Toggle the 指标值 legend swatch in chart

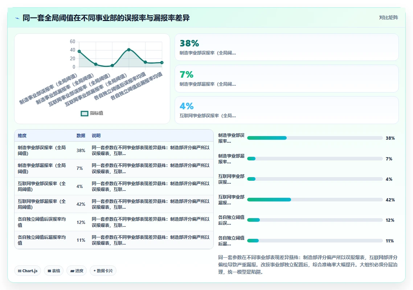coord(84,113)
